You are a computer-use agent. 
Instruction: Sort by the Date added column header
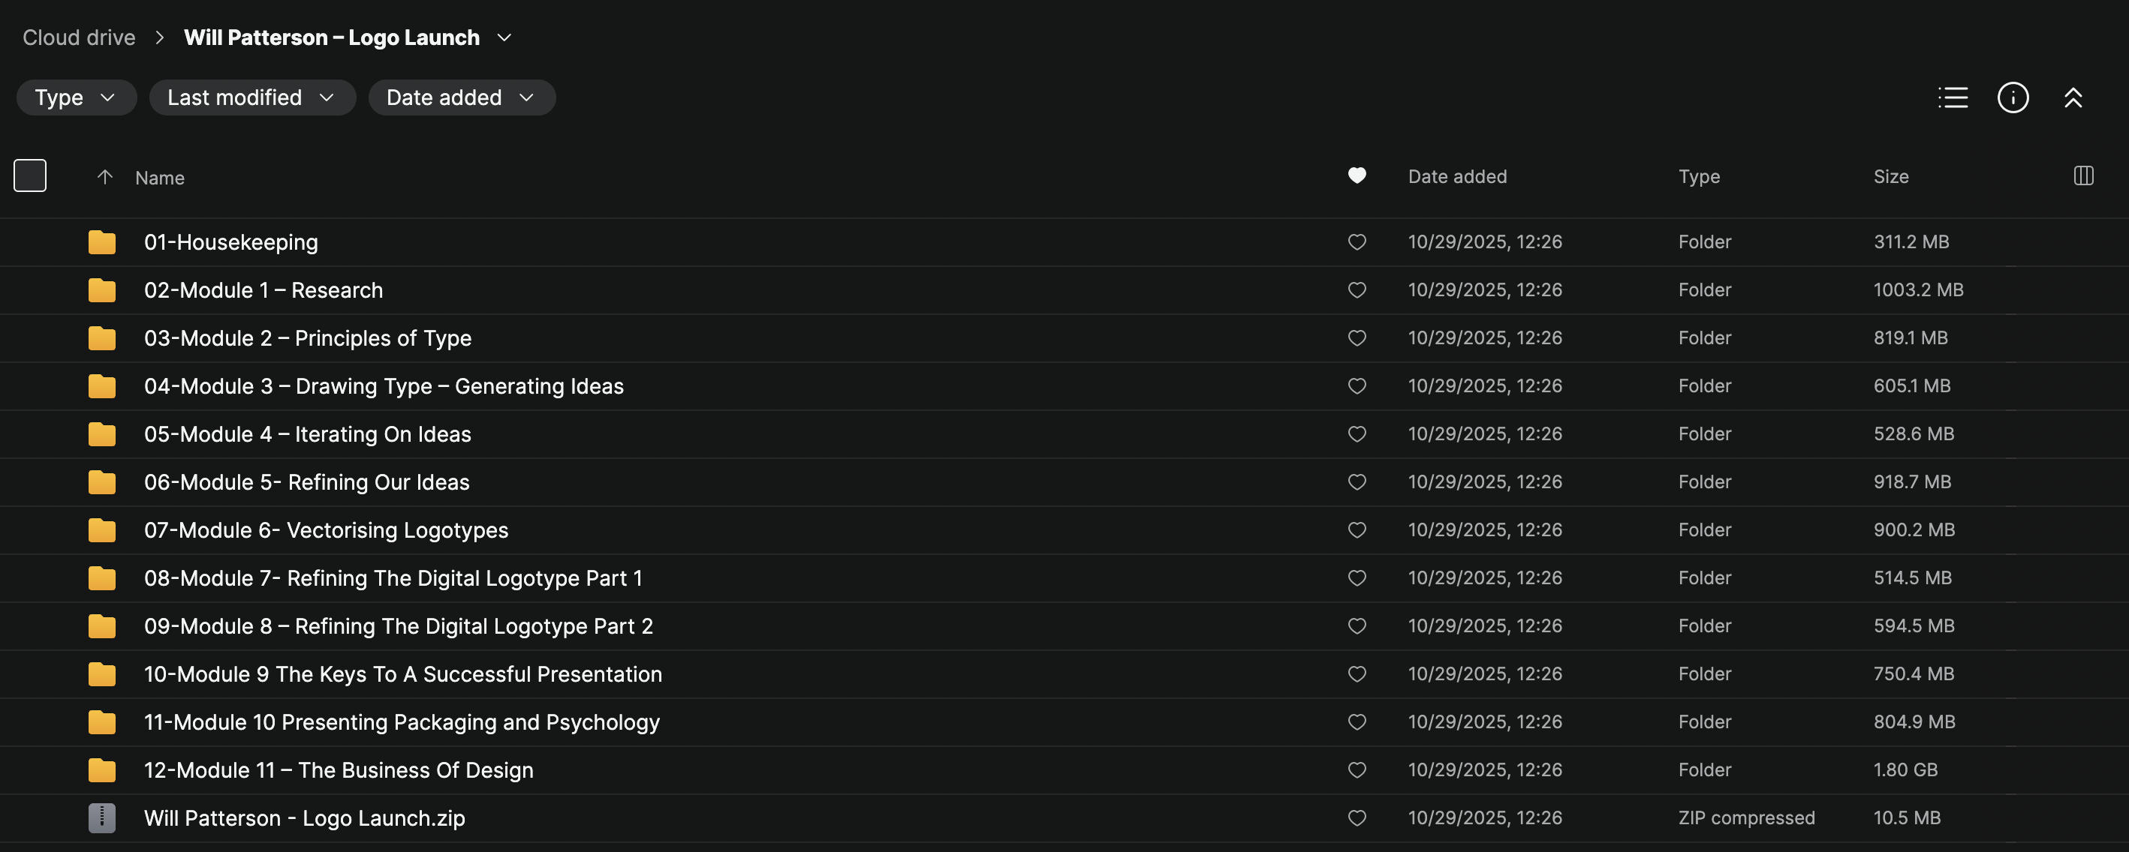tap(1456, 175)
